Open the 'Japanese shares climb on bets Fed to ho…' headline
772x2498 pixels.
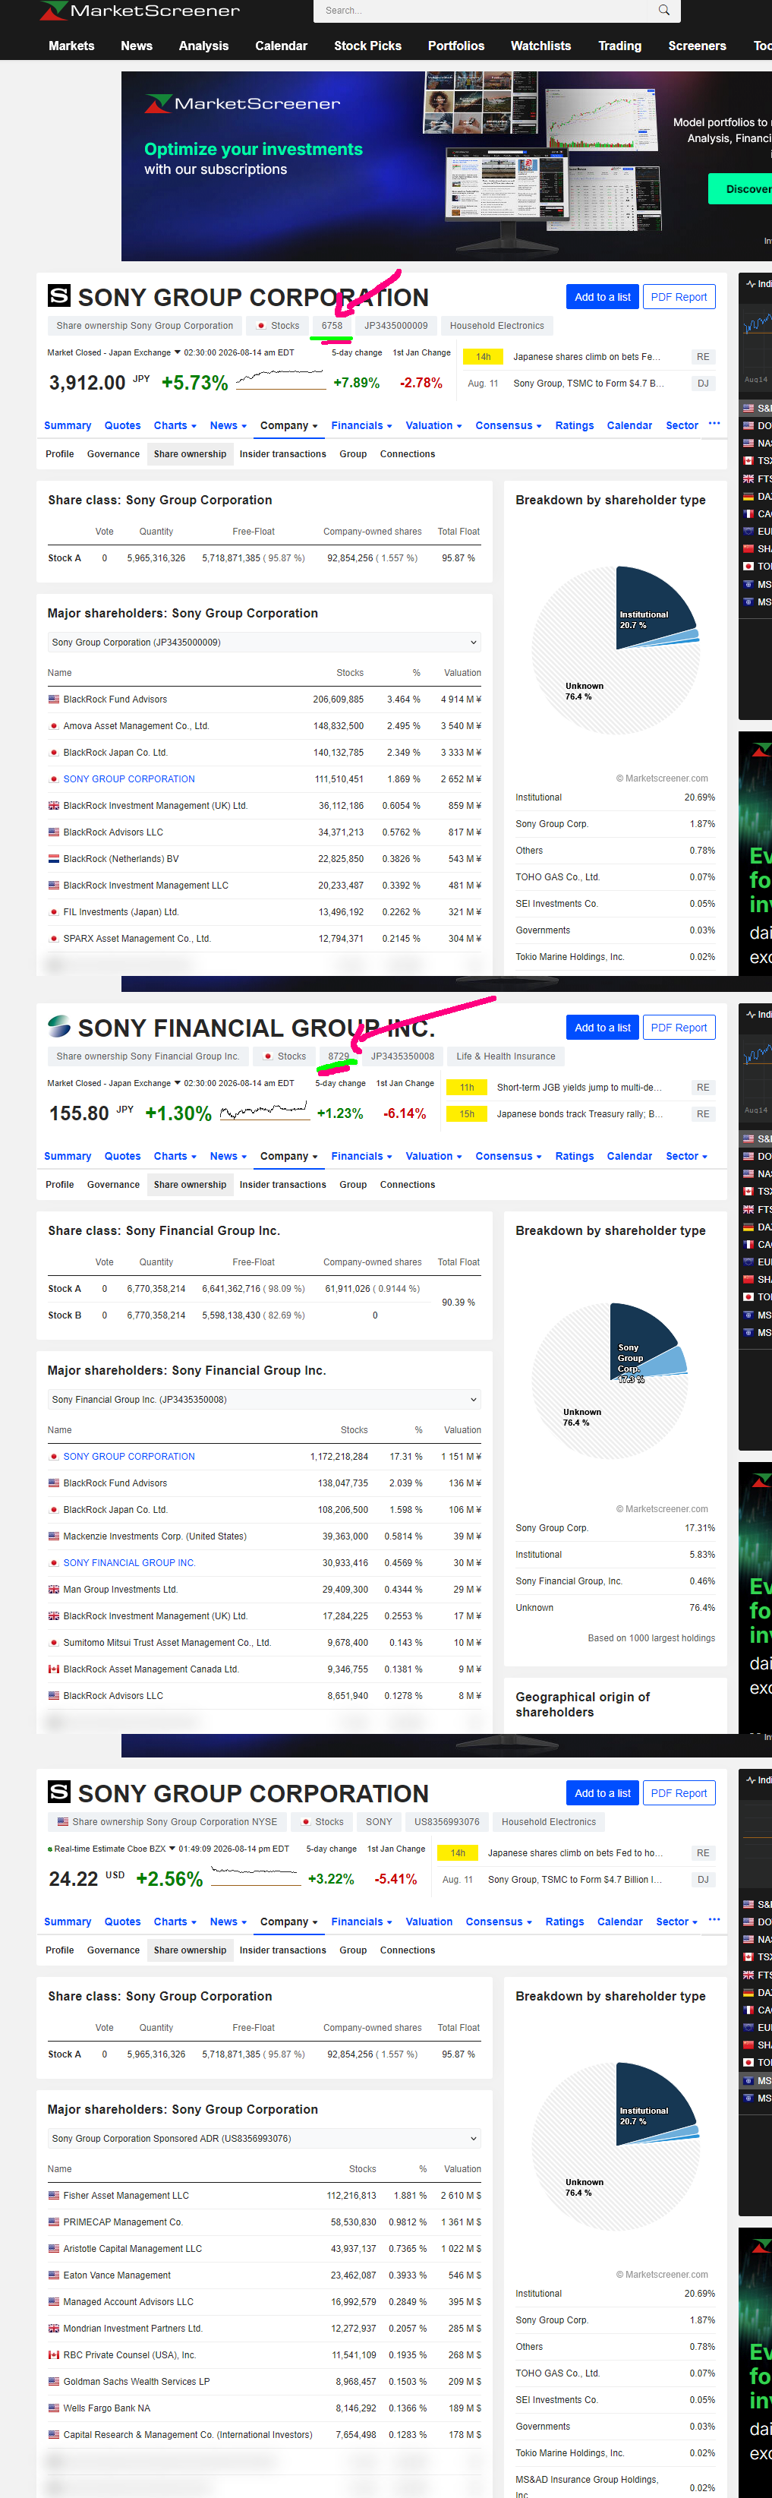click(x=575, y=1853)
